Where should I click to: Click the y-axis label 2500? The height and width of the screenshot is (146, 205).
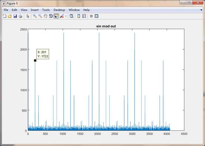(x=24, y=29)
